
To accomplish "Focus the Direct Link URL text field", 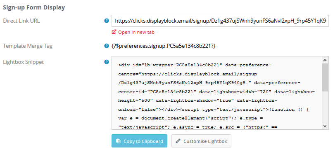I will click(x=220, y=21).
